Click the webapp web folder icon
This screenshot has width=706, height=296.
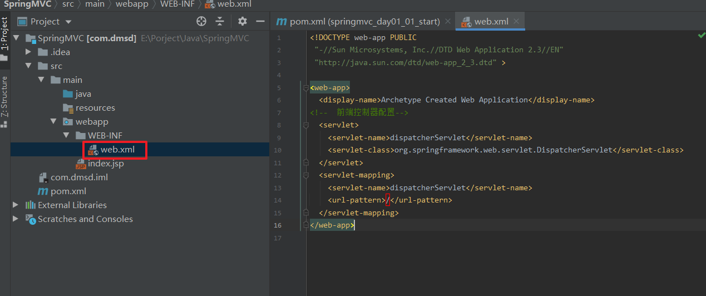[x=67, y=122]
